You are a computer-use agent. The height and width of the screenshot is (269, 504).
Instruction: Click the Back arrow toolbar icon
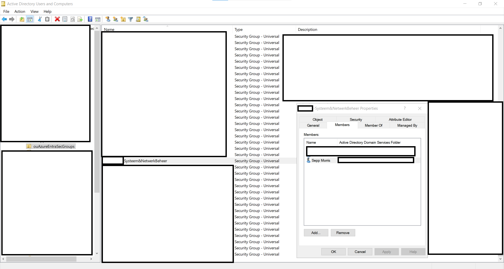[4, 19]
